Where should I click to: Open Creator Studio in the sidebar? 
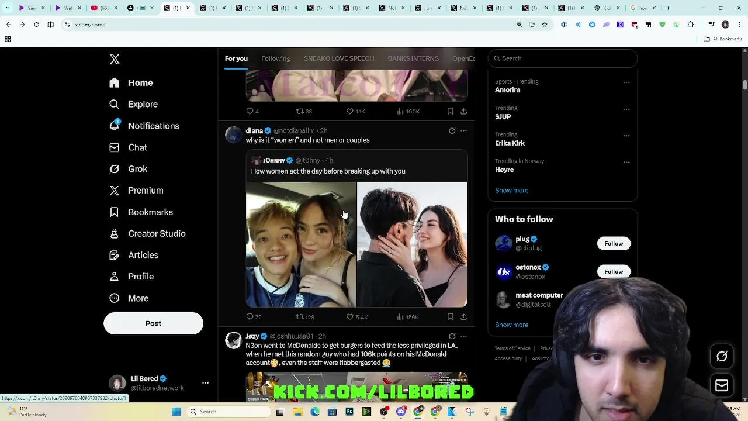[x=147, y=234]
